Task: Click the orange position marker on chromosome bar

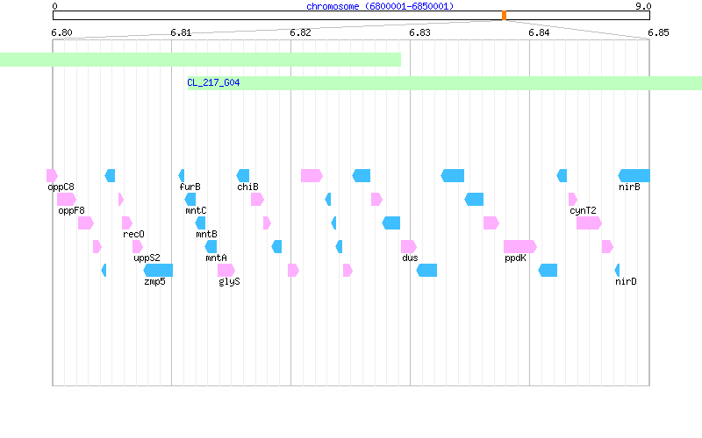Action: pos(504,16)
